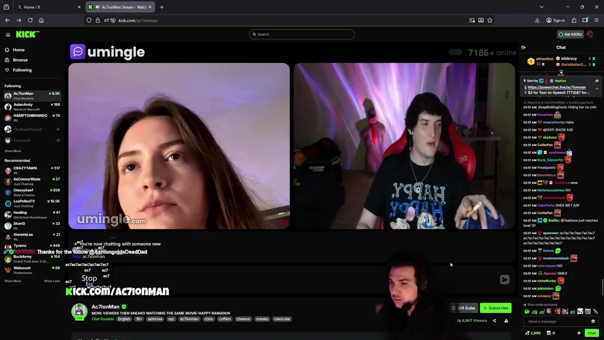Open the chat shop icon showing 0
The height and width of the screenshot is (340, 604).
coord(550,333)
